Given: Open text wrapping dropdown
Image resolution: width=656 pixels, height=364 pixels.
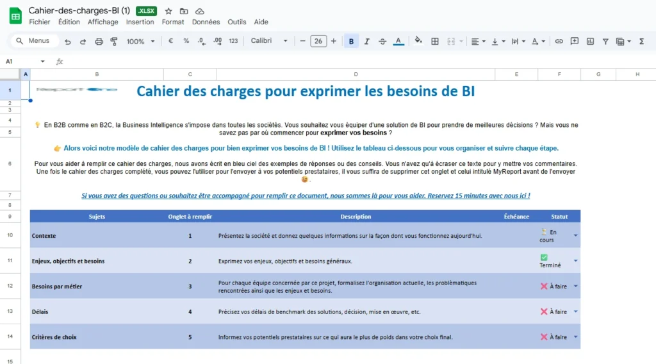Looking at the screenshot, I should click(518, 41).
